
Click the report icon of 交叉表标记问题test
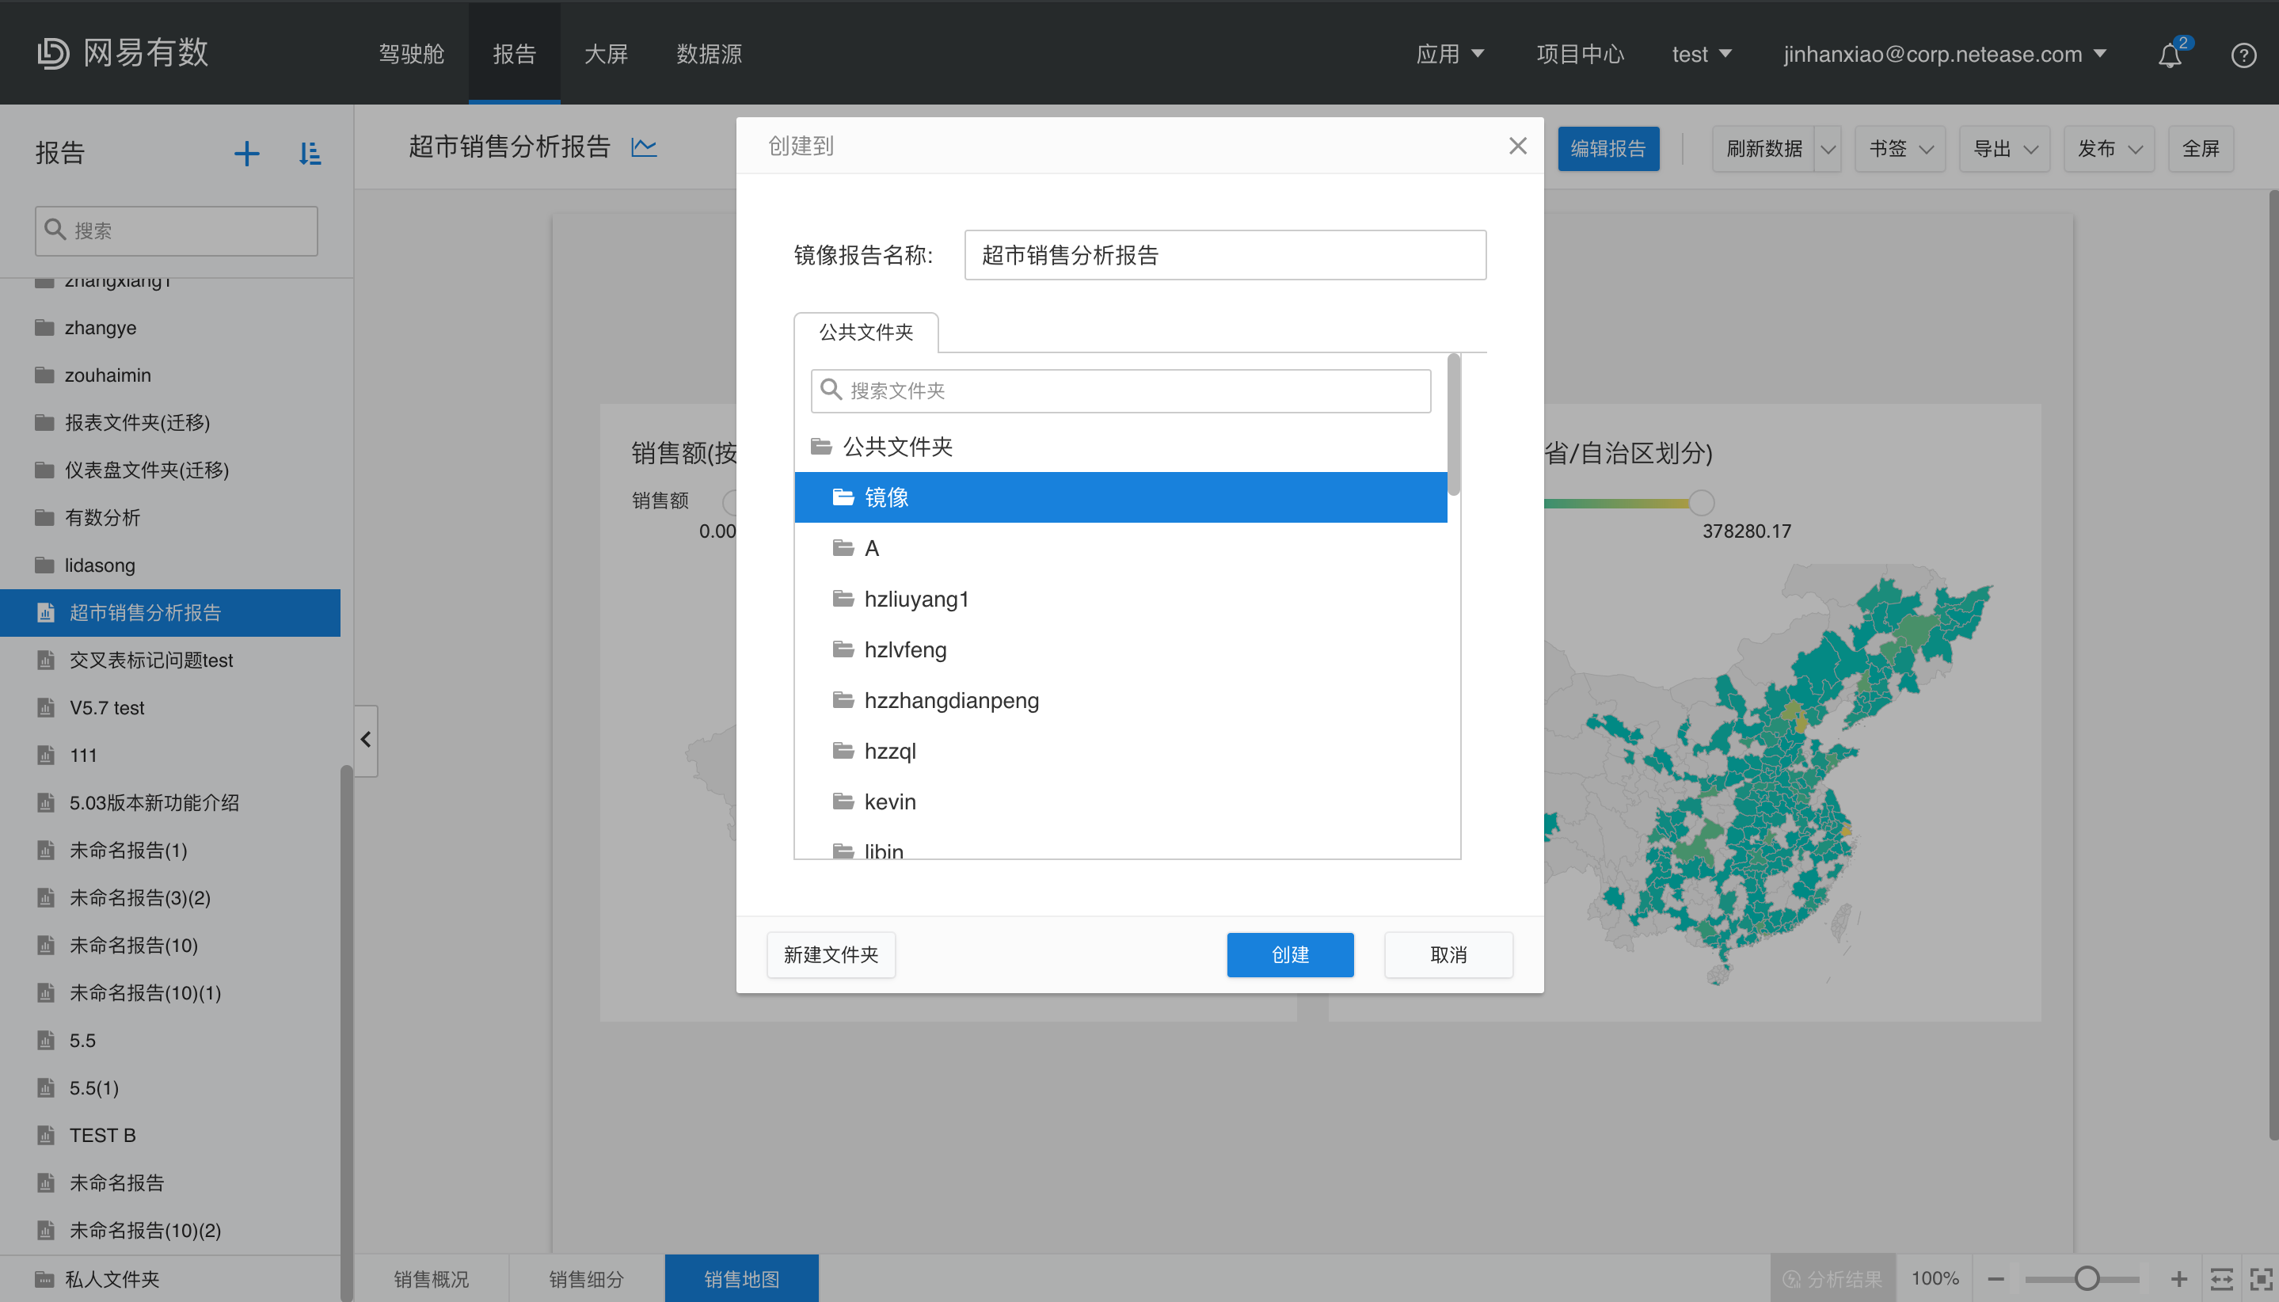click(46, 660)
